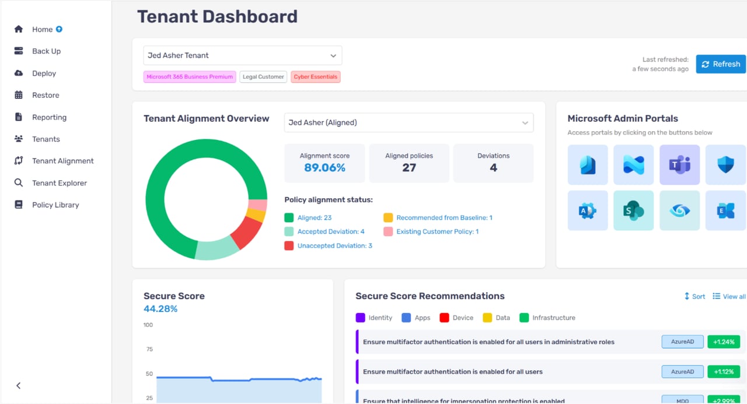Open the Microsoft Purview eye portal
Screen dimensions: 747x404
point(679,210)
